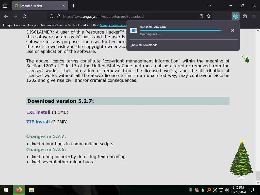260x195 pixels.
Task: Click the orange magnifier tray icon
Action: (x=209, y=190)
